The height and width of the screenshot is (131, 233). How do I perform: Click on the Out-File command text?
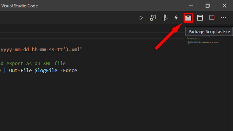click(20, 70)
